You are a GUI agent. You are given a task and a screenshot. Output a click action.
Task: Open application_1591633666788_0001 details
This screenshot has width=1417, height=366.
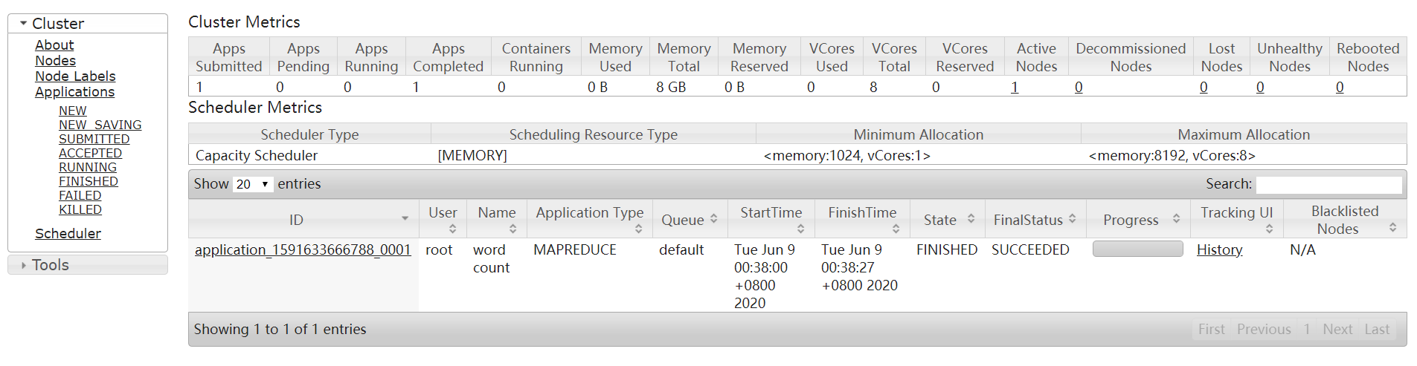[x=303, y=250]
